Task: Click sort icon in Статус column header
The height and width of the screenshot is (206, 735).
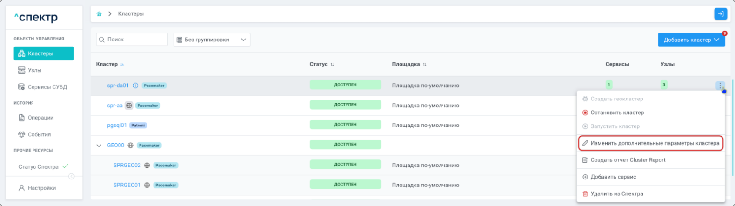Action: (x=332, y=65)
